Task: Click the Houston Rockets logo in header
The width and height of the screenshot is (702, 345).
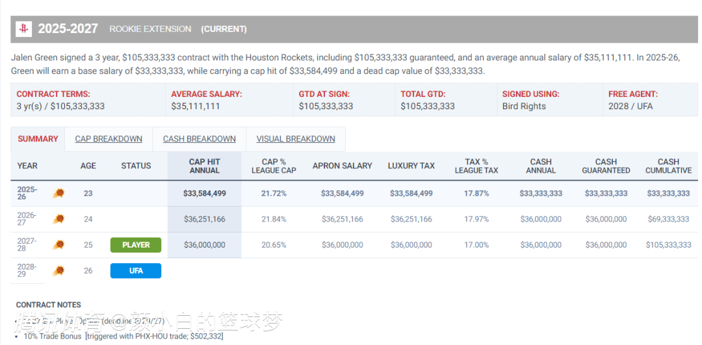Action: click(x=25, y=29)
